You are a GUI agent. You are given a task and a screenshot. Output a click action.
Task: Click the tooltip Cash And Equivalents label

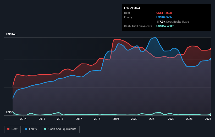coord(138,26)
